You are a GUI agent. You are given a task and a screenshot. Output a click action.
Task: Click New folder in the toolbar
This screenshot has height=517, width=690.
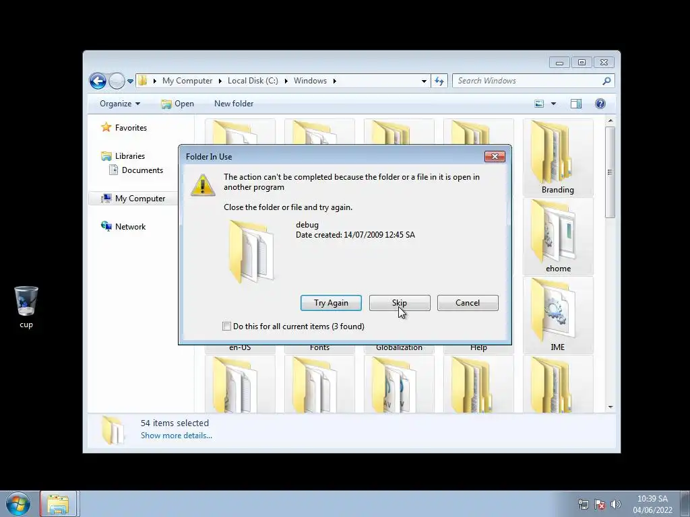pyautogui.click(x=234, y=104)
